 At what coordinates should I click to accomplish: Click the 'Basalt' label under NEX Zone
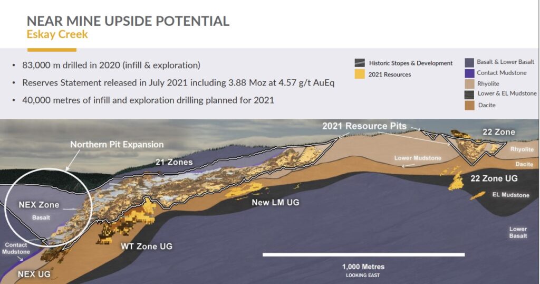pos(41,218)
